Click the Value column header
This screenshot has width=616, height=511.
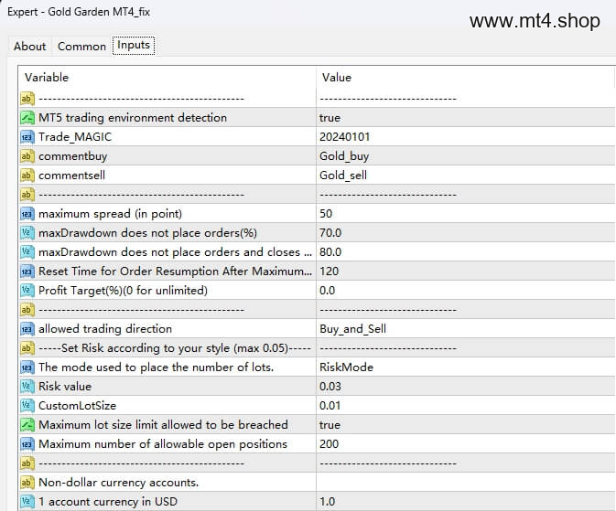coord(337,78)
